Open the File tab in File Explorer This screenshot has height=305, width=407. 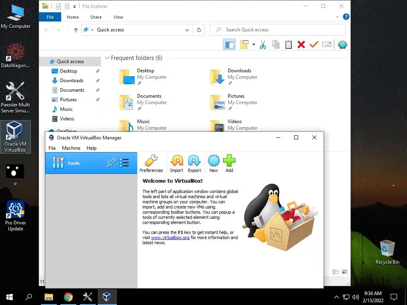tap(50, 17)
